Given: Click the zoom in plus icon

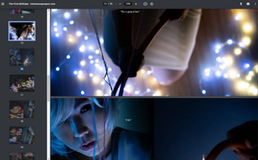Looking at the screenshot, I should coord(136,4).
